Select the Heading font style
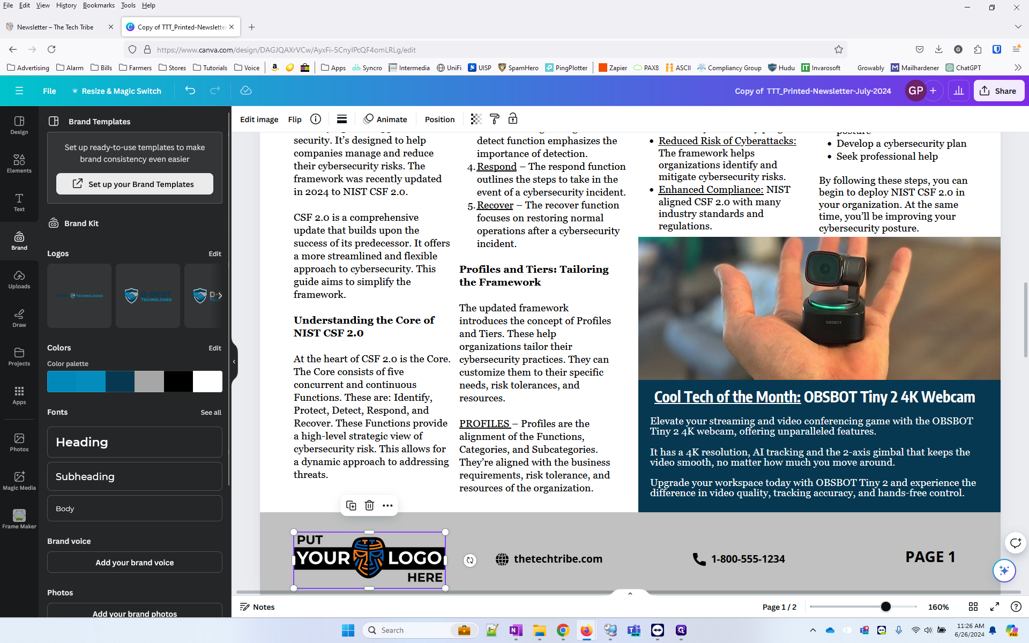Screen dimensions: 1029x643 pyautogui.click(x=135, y=442)
